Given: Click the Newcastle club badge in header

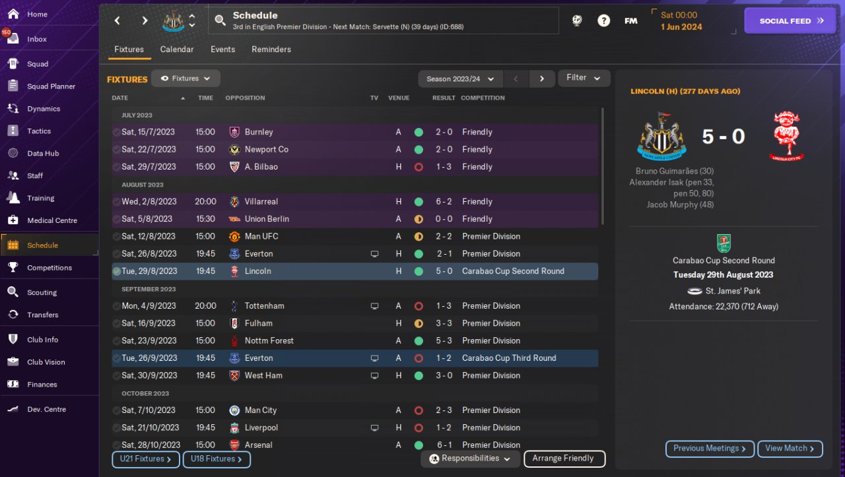Looking at the screenshot, I should coord(174,20).
